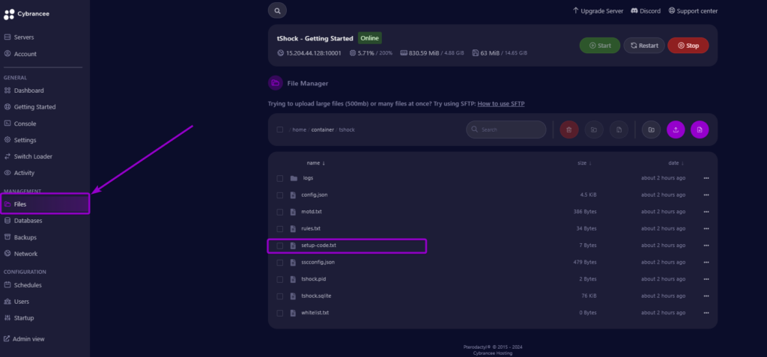Screen dimensions: 767x357
Task: Check the box for logs folder
Action: (x=280, y=178)
